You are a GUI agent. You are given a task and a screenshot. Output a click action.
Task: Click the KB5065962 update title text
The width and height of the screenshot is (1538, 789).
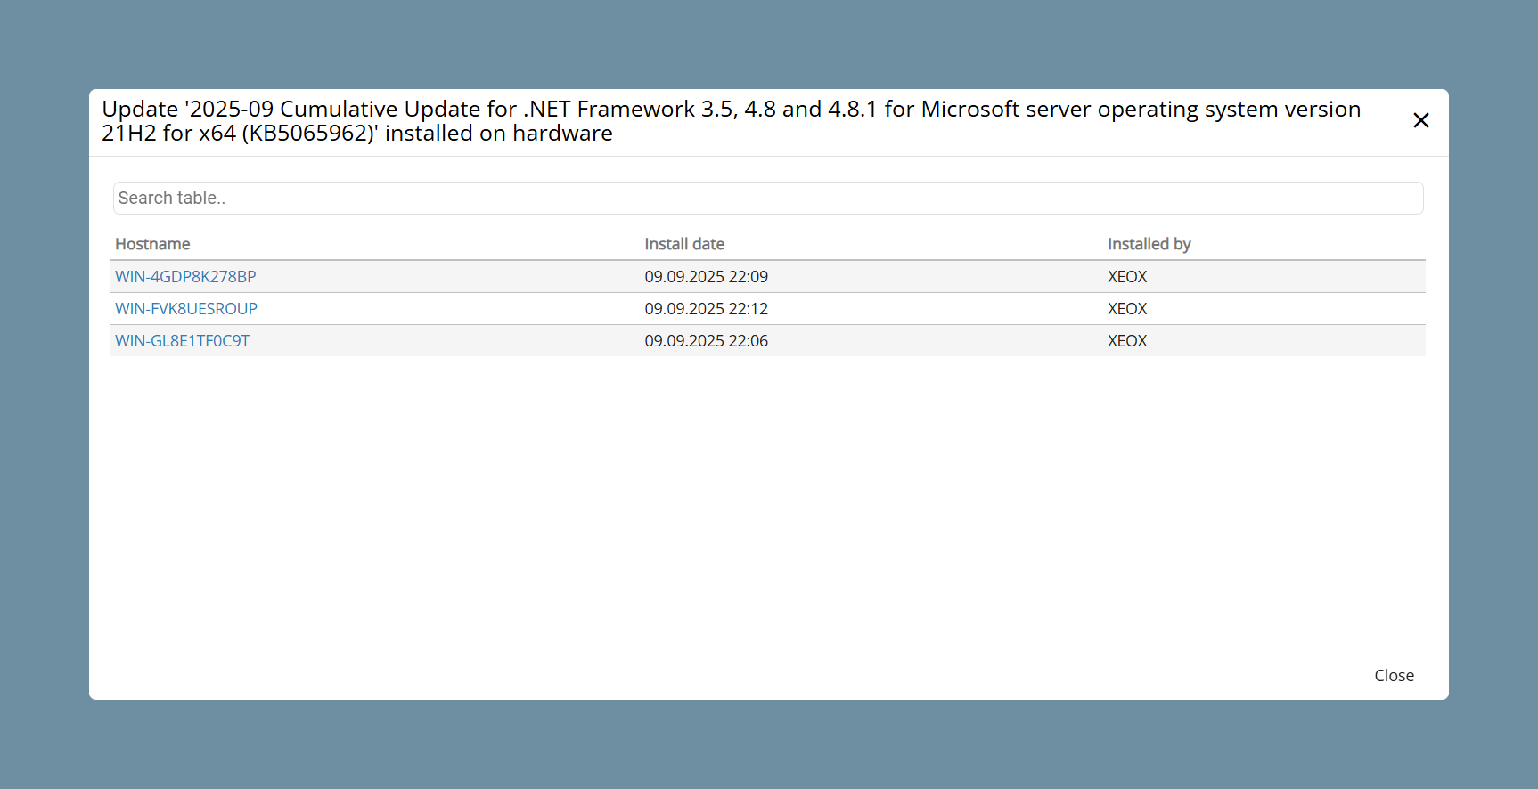pos(732,121)
